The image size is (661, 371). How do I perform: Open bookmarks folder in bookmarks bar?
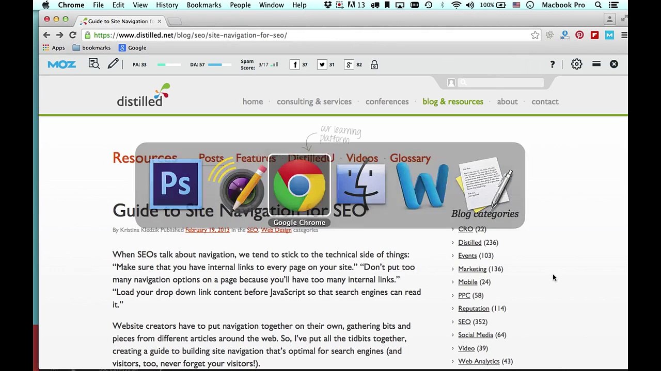click(91, 47)
